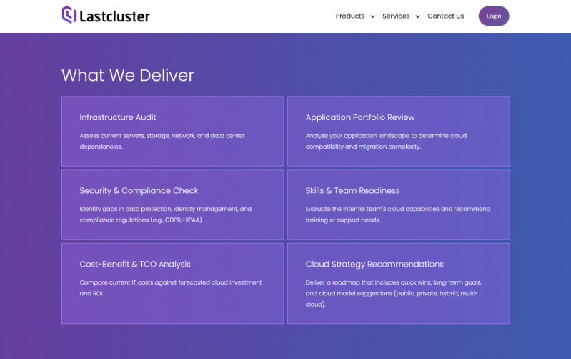Click the Infrastructure Audit description text
571x359 pixels.
pyautogui.click(x=162, y=141)
